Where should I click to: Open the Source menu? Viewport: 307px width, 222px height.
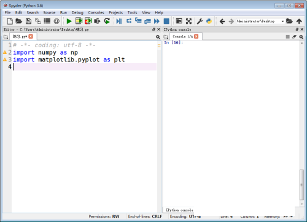pos(49,12)
